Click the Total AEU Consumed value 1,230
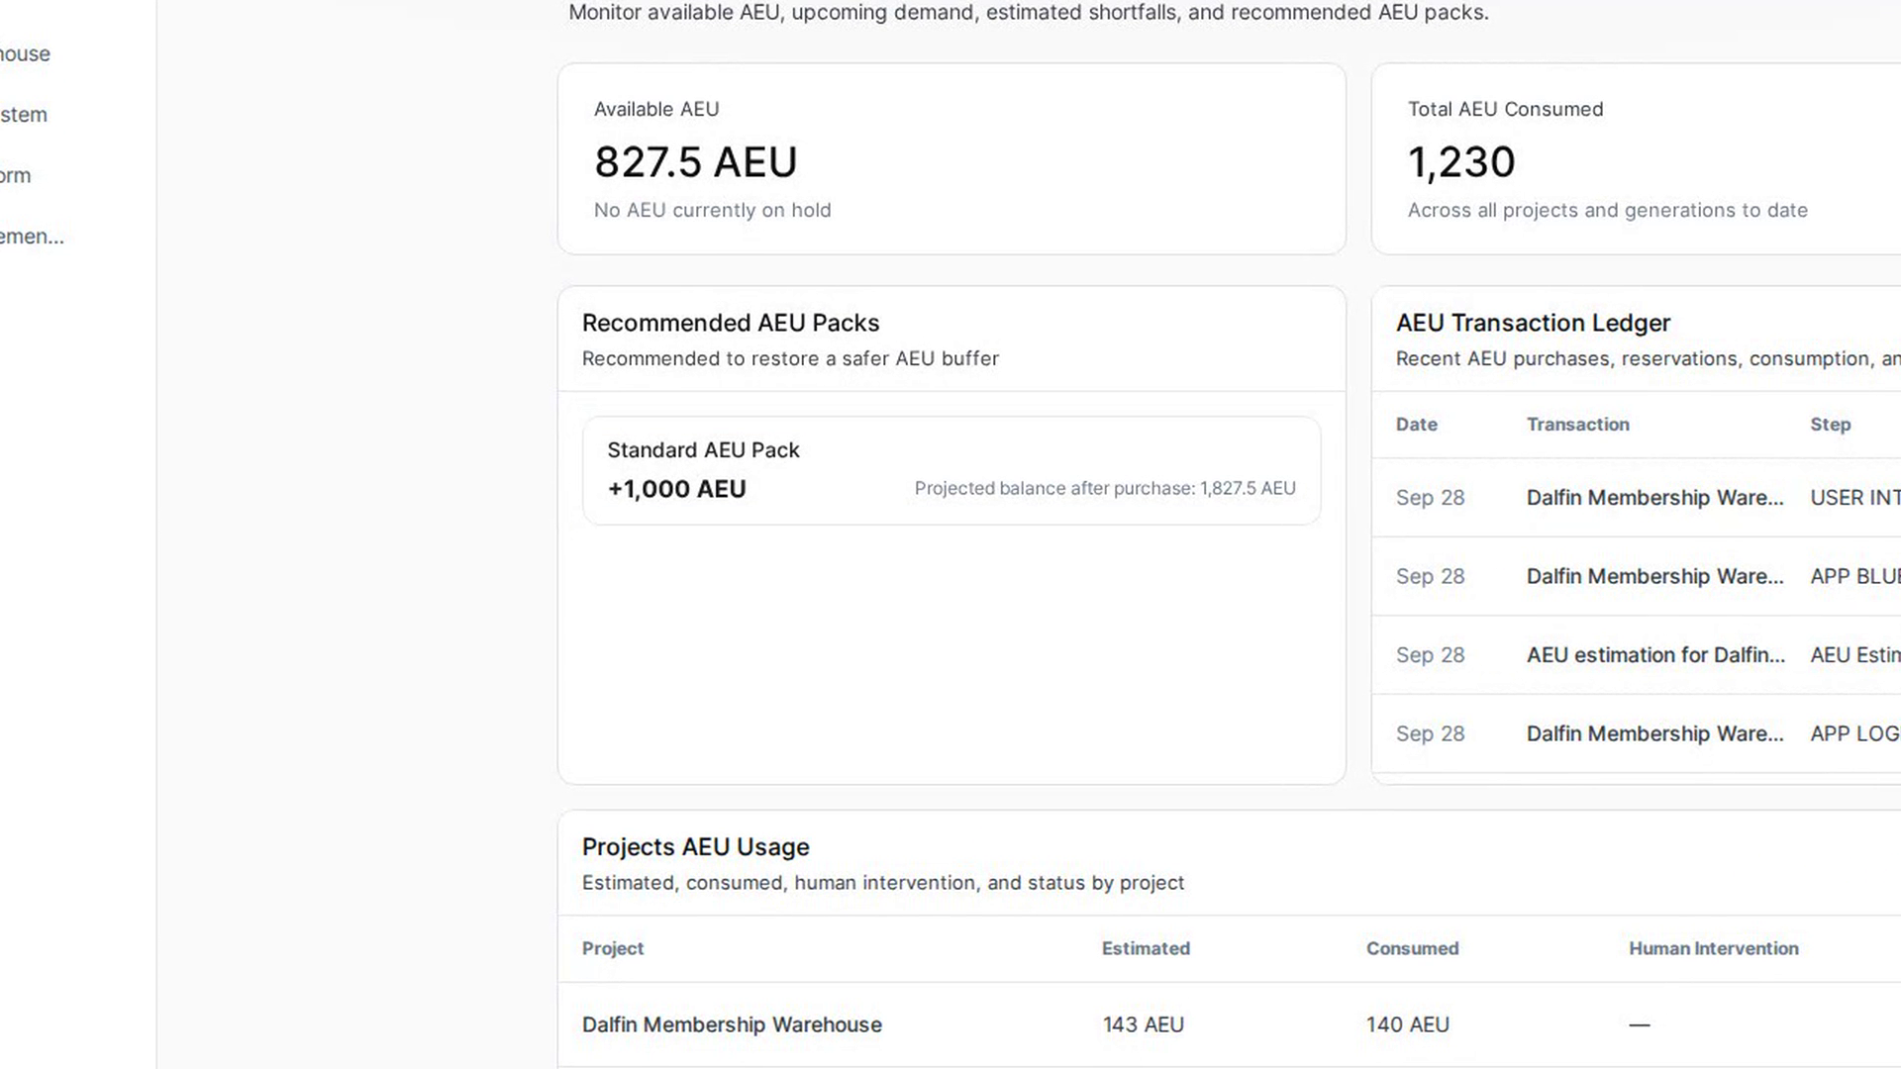Viewport: 1901px width, 1069px height. (x=1461, y=162)
